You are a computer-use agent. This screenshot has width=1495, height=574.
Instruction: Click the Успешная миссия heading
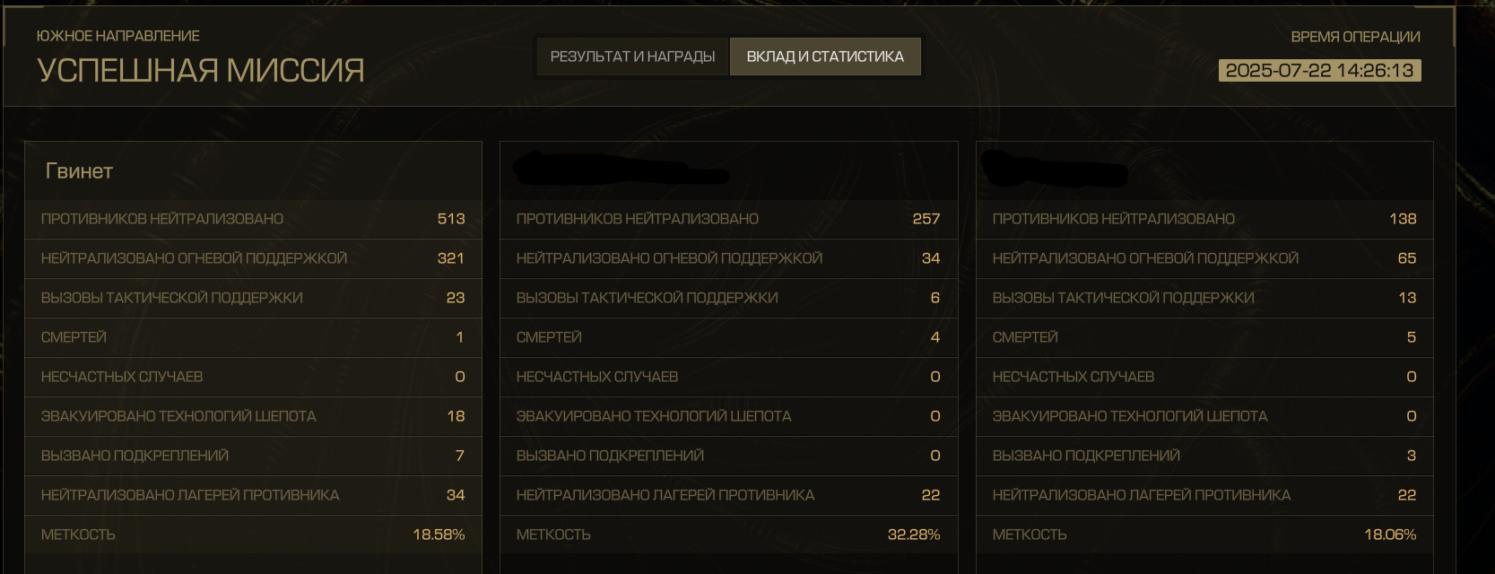(201, 71)
